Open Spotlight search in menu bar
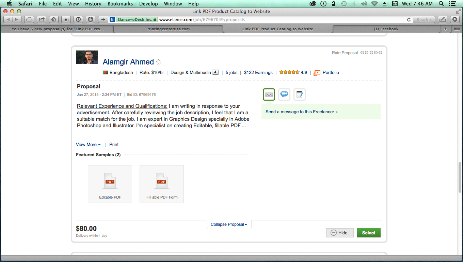This screenshot has width=463, height=262. coord(441,4)
